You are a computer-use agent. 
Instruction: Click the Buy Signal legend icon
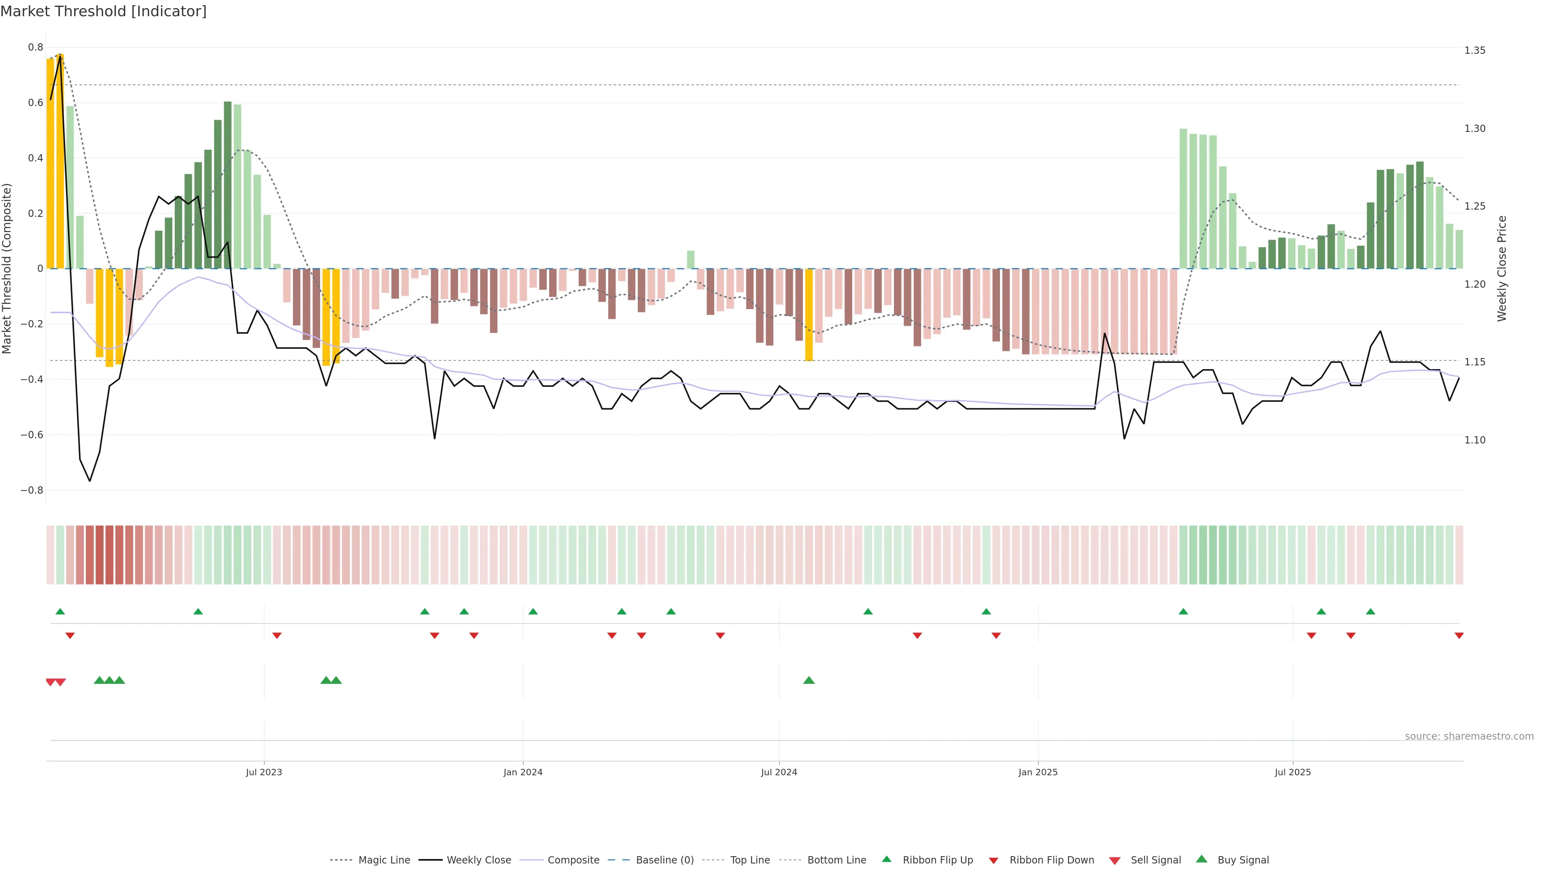click(1202, 859)
